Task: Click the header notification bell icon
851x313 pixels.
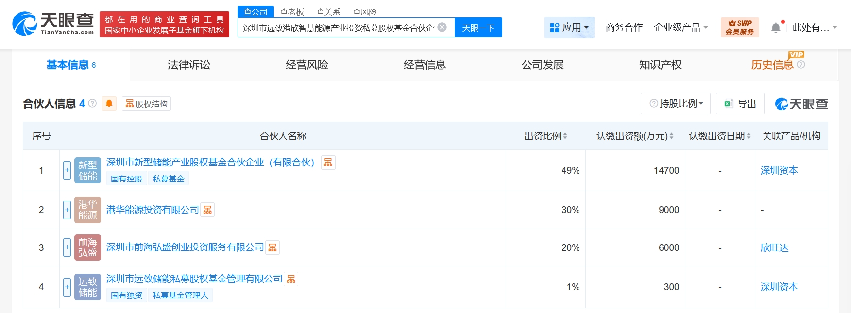Action: [x=776, y=28]
